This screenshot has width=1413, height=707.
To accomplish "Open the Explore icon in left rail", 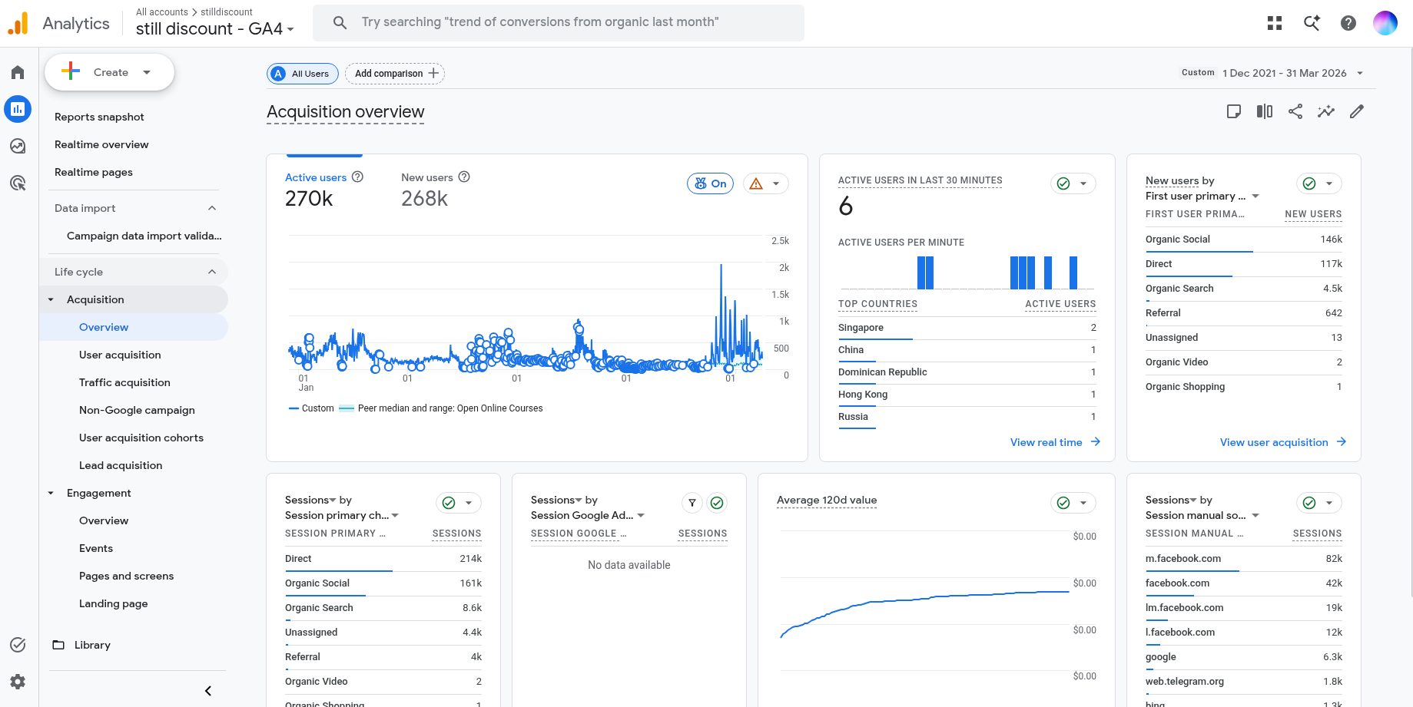I will (18, 146).
